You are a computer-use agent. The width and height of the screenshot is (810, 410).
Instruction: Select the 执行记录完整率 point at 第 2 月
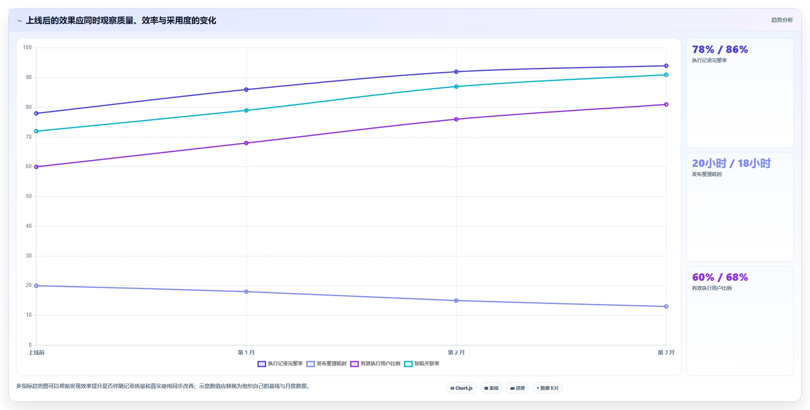coord(456,72)
